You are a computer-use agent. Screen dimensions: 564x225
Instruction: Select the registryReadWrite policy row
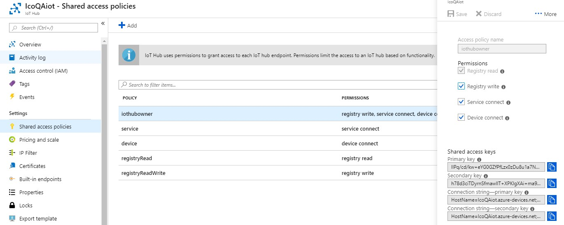143,173
